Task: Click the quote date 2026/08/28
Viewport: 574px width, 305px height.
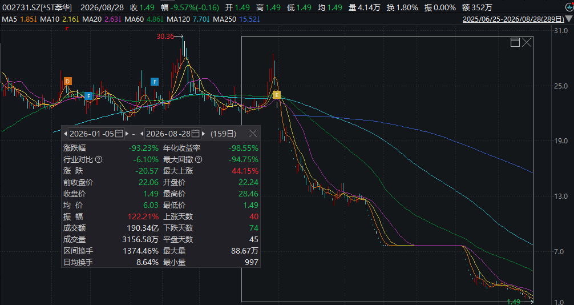Action: [x=102, y=7]
